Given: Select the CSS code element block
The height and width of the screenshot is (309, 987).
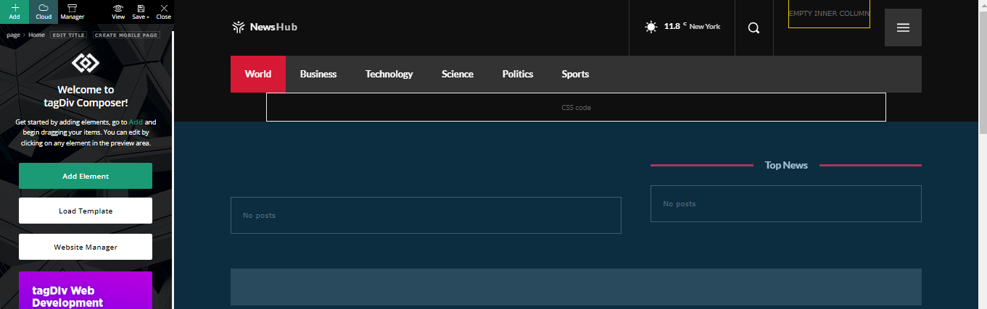Looking at the screenshot, I should (576, 107).
